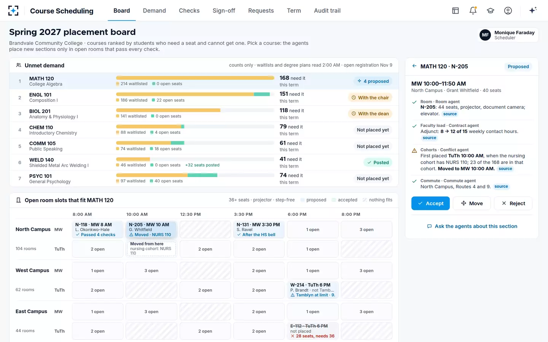Click 'With the chair' status on ENGL 101

coord(370,98)
